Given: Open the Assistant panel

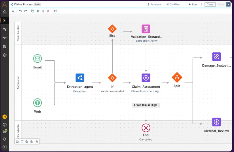Looking at the screenshot, I should click(x=154, y=5).
